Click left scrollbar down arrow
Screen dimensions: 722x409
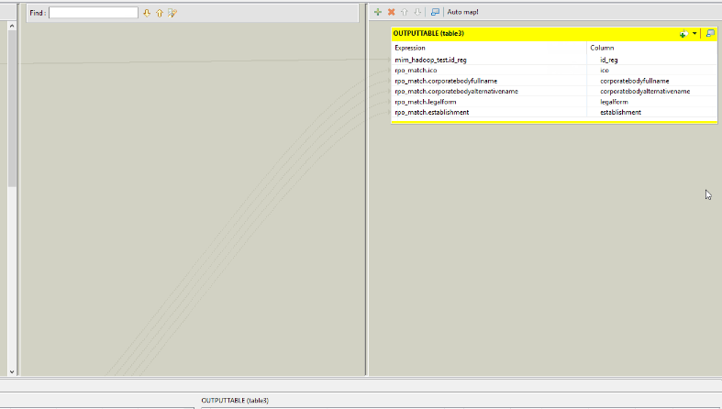click(x=12, y=371)
